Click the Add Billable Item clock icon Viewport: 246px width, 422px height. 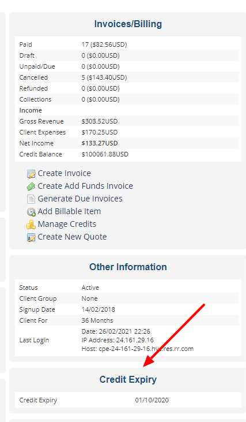[x=31, y=212]
